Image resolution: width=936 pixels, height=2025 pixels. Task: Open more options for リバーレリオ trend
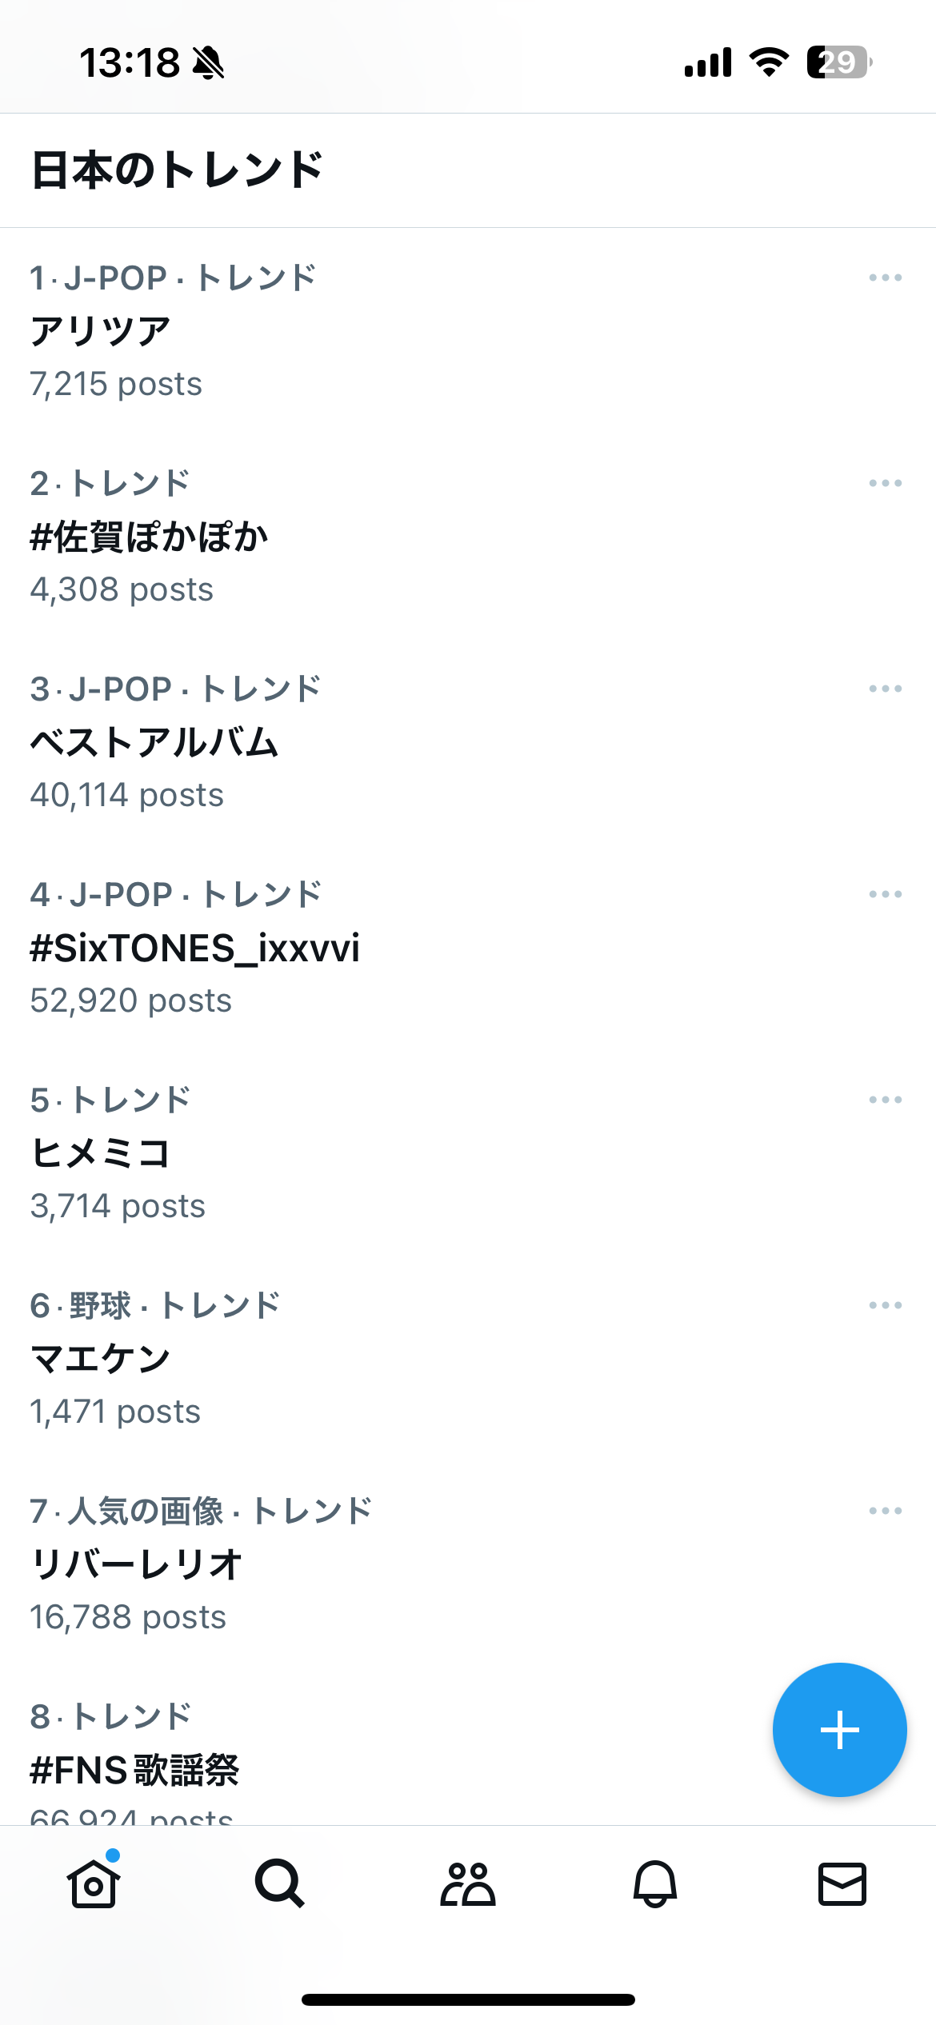(885, 1511)
